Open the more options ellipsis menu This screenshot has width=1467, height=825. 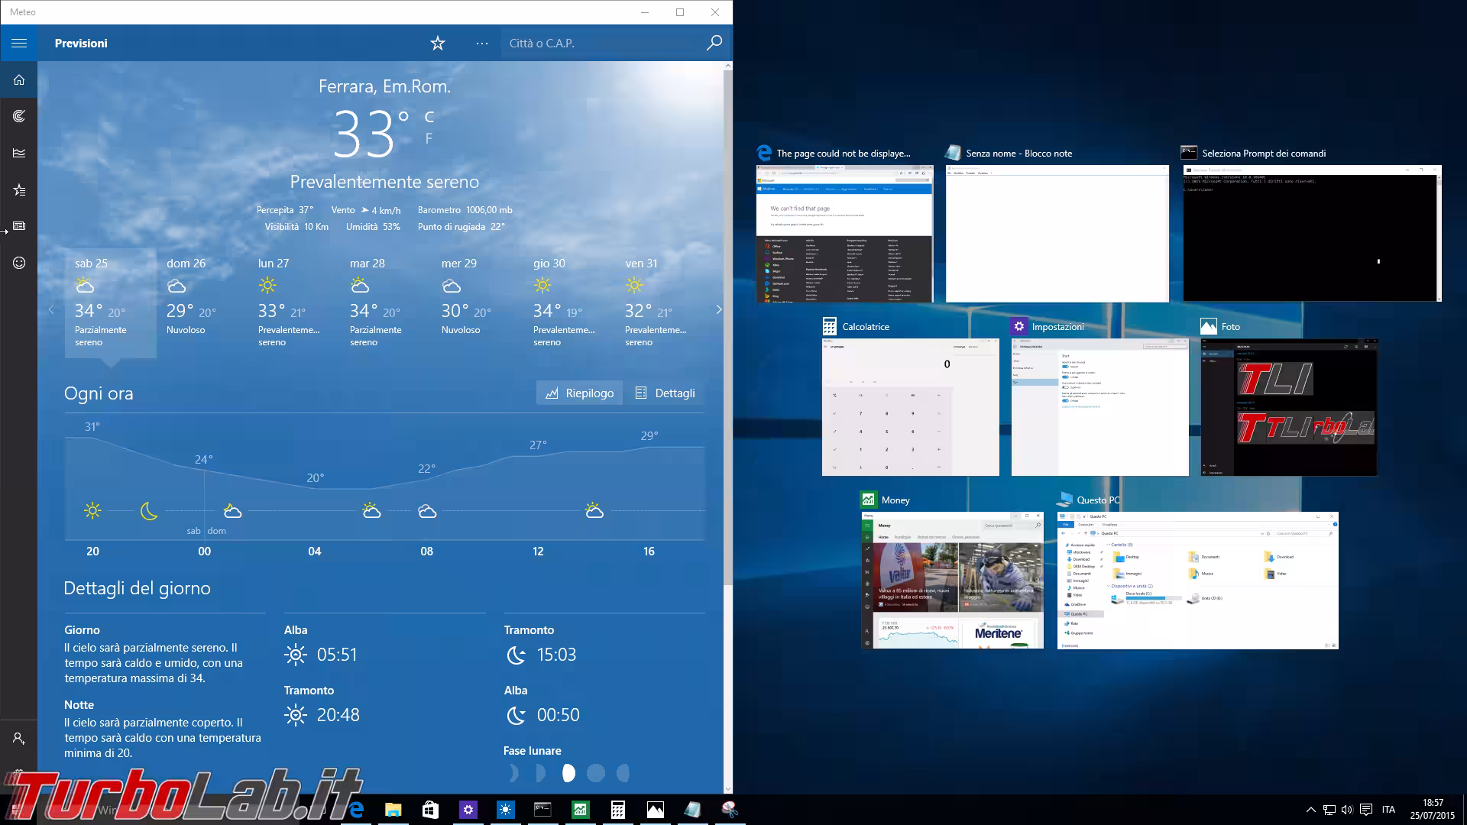(482, 43)
